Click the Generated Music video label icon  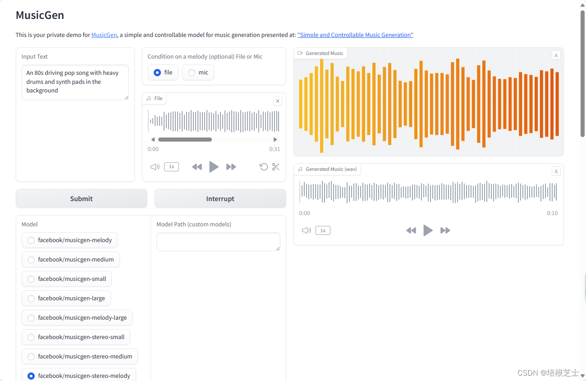pos(300,53)
